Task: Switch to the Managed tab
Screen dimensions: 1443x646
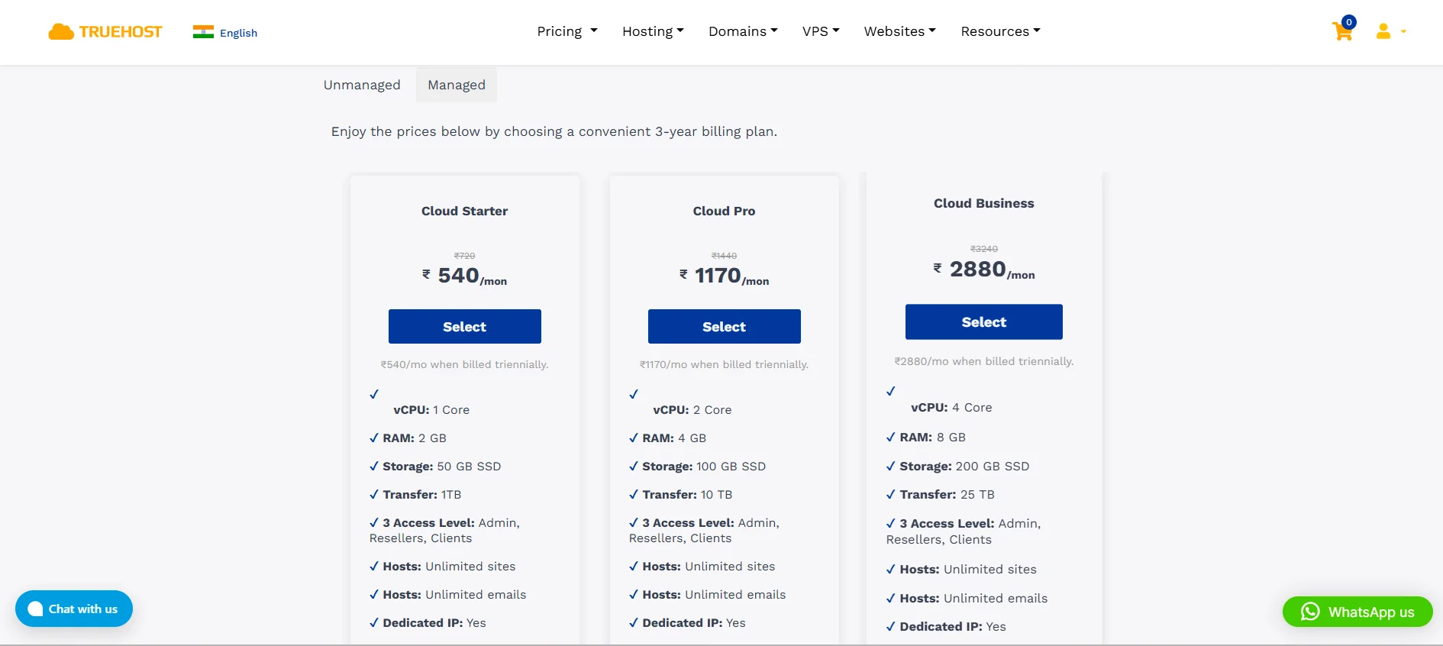Action: point(457,85)
